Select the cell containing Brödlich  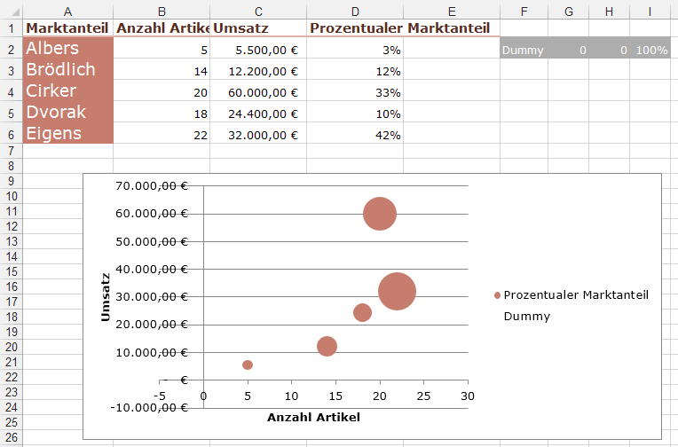pyautogui.click(x=68, y=70)
